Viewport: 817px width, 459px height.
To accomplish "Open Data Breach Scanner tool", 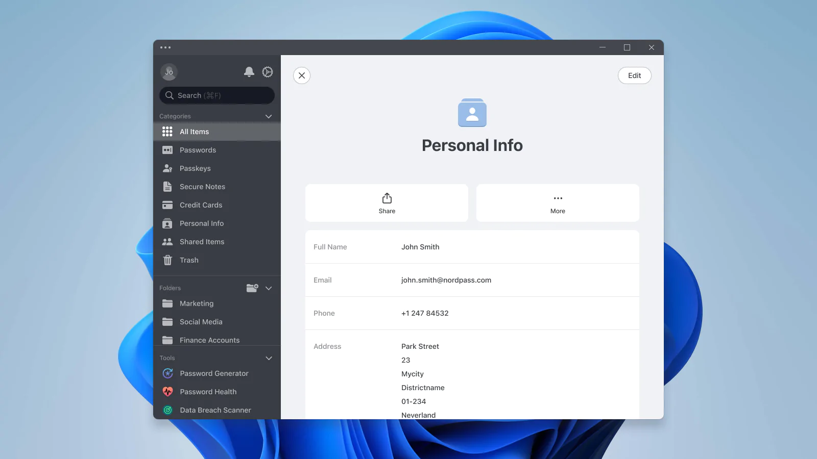I will (217, 410).
